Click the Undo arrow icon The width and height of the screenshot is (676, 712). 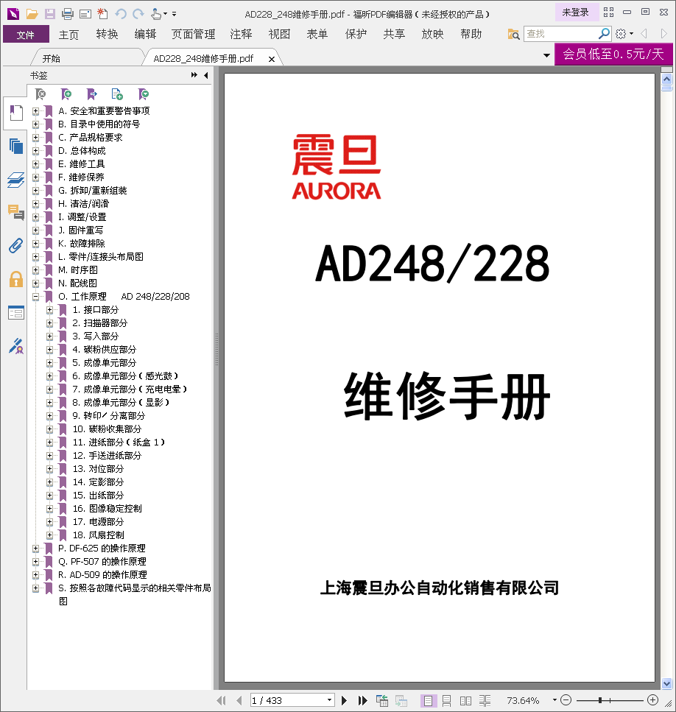(120, 14)
